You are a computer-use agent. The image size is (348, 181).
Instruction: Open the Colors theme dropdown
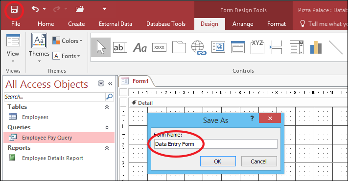68,40
